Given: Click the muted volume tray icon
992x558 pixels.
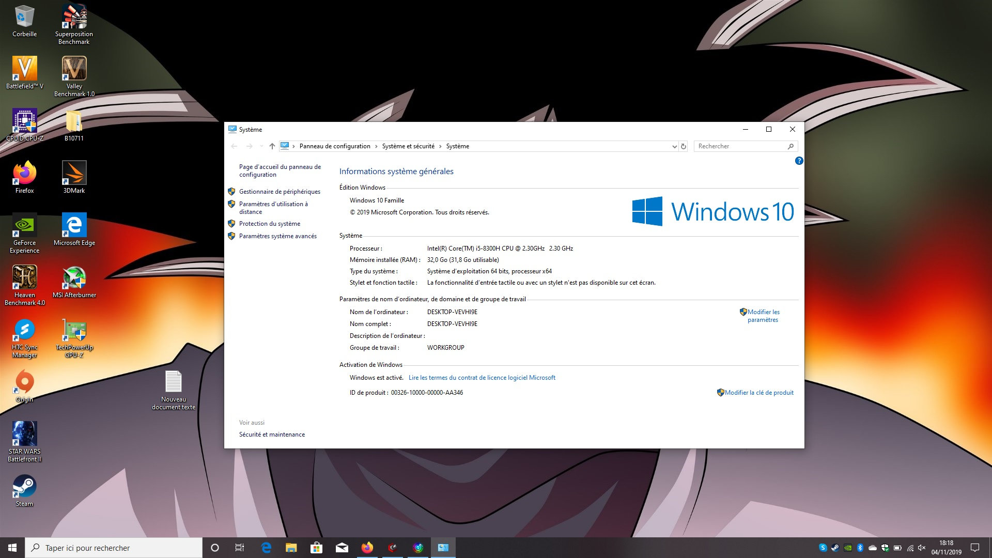Looking at the screenshot, I should 922,548.
